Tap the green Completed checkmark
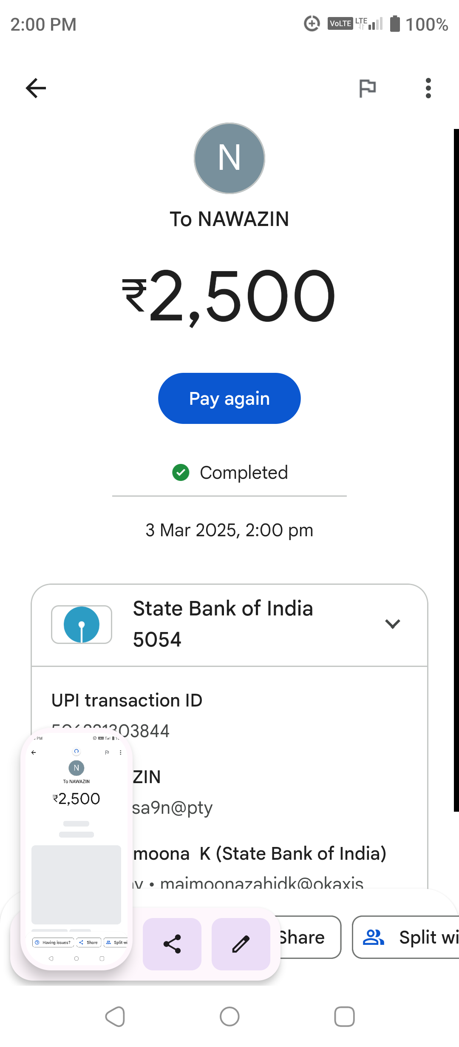The width and height of the screenshot is (459, 1047). pos(181,472)
